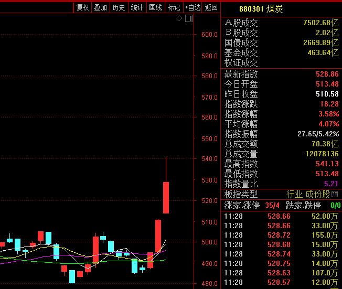Toggle the side panel layout icon
This screenshot has height=289, width=342.
pyautogui.click(x=189, y=18)
